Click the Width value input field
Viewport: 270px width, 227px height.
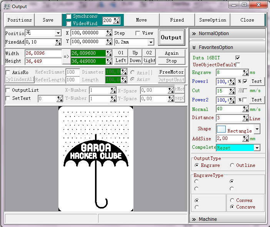tap(43, 53)
